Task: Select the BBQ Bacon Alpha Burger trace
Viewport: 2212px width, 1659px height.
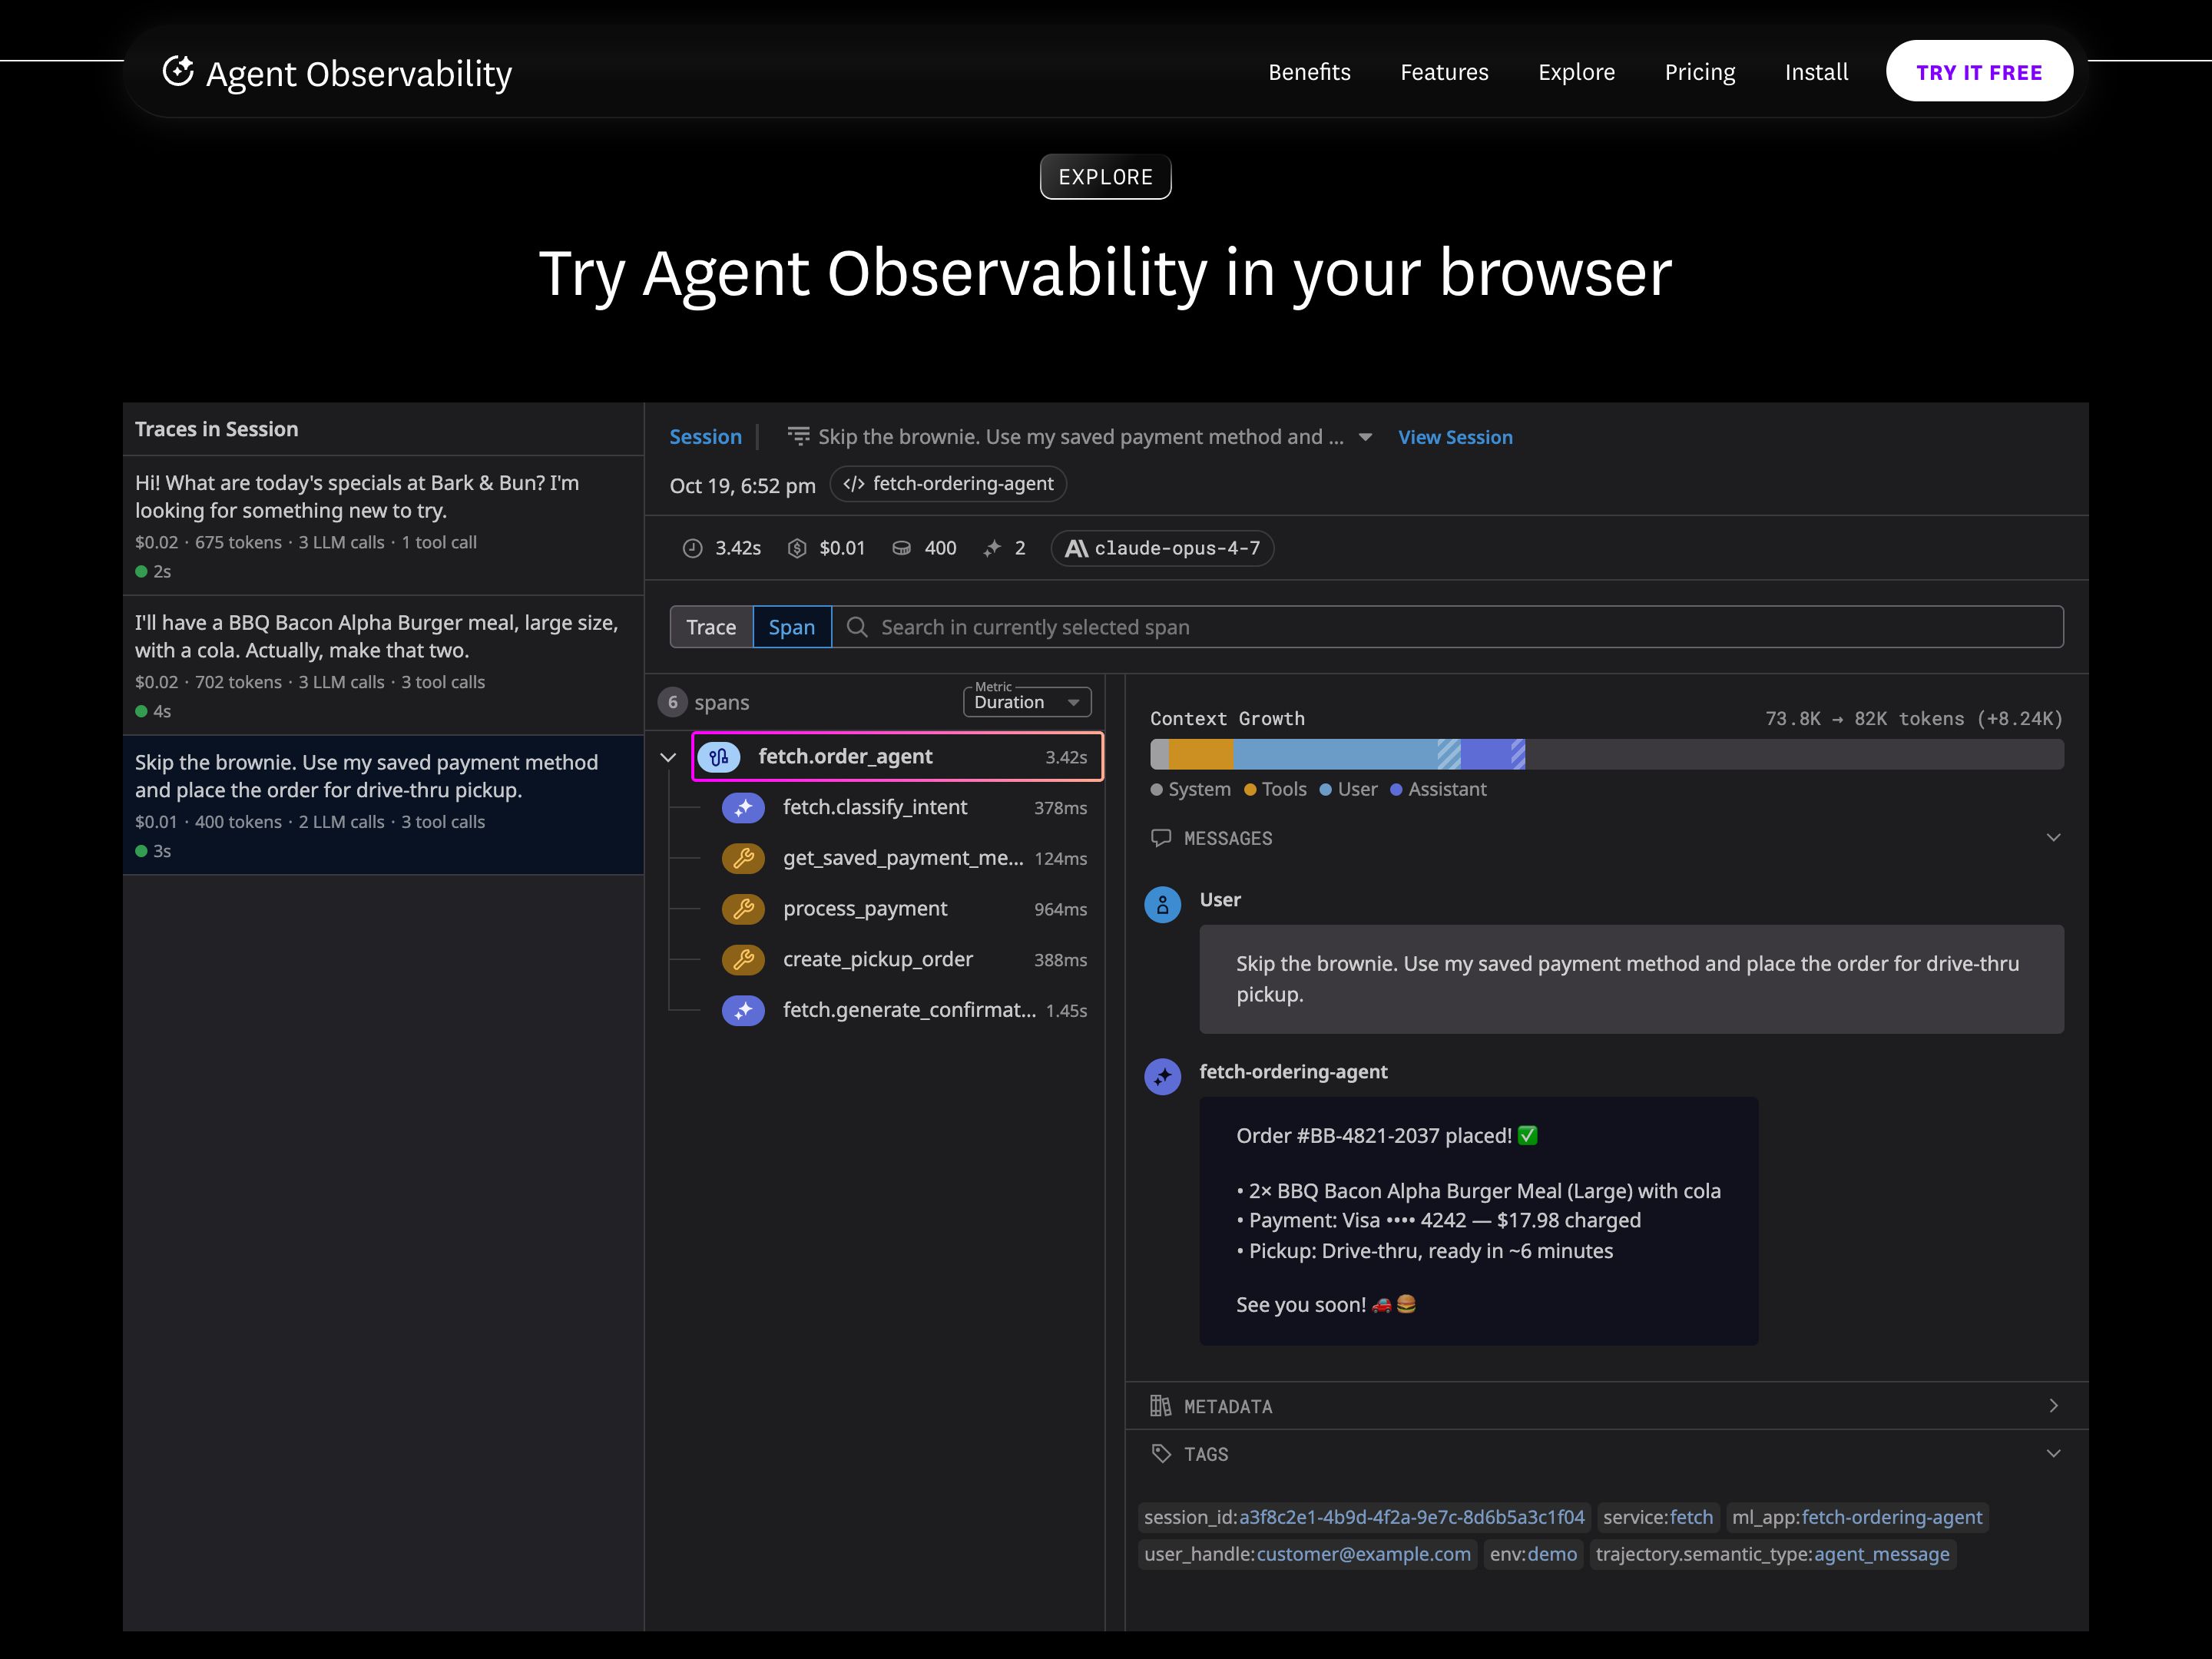Action: click(383, 665)
